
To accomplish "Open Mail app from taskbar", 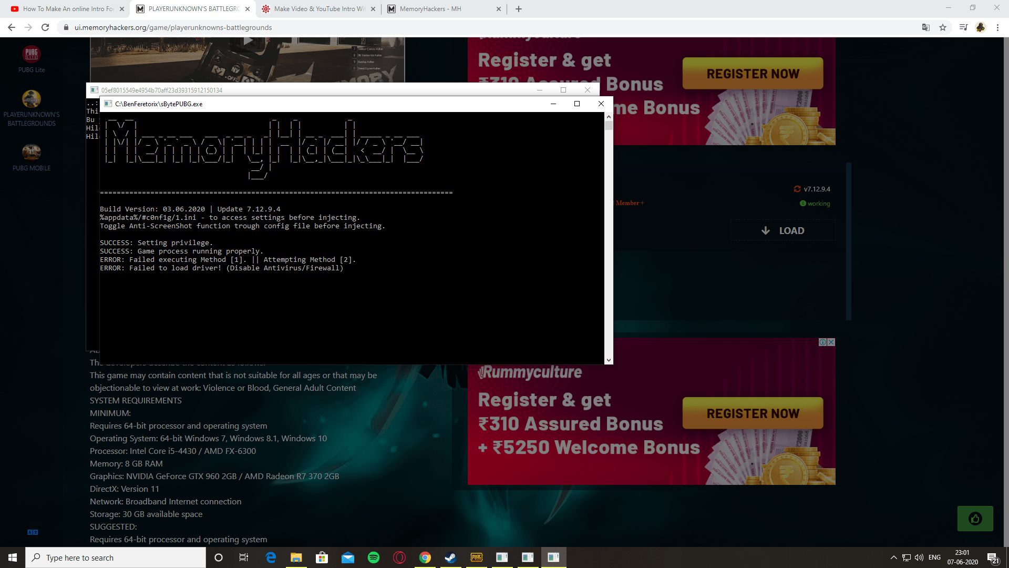I will (348, 557).
